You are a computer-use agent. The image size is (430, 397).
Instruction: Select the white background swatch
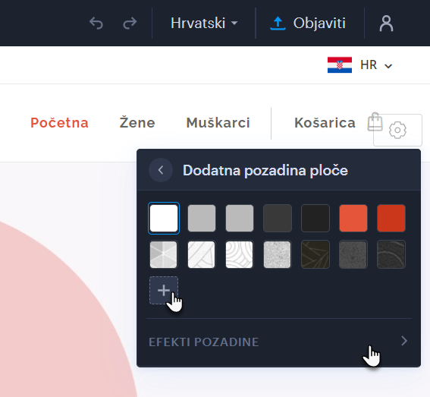(x=164, y=219)
